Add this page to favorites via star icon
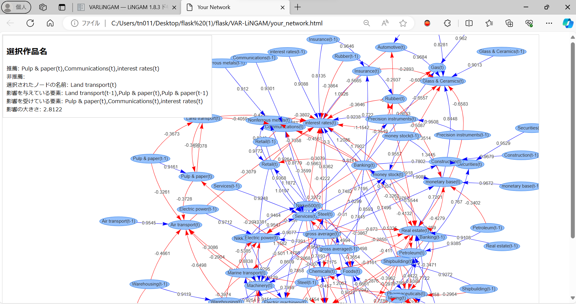576x304 pixels. point(403,23)
